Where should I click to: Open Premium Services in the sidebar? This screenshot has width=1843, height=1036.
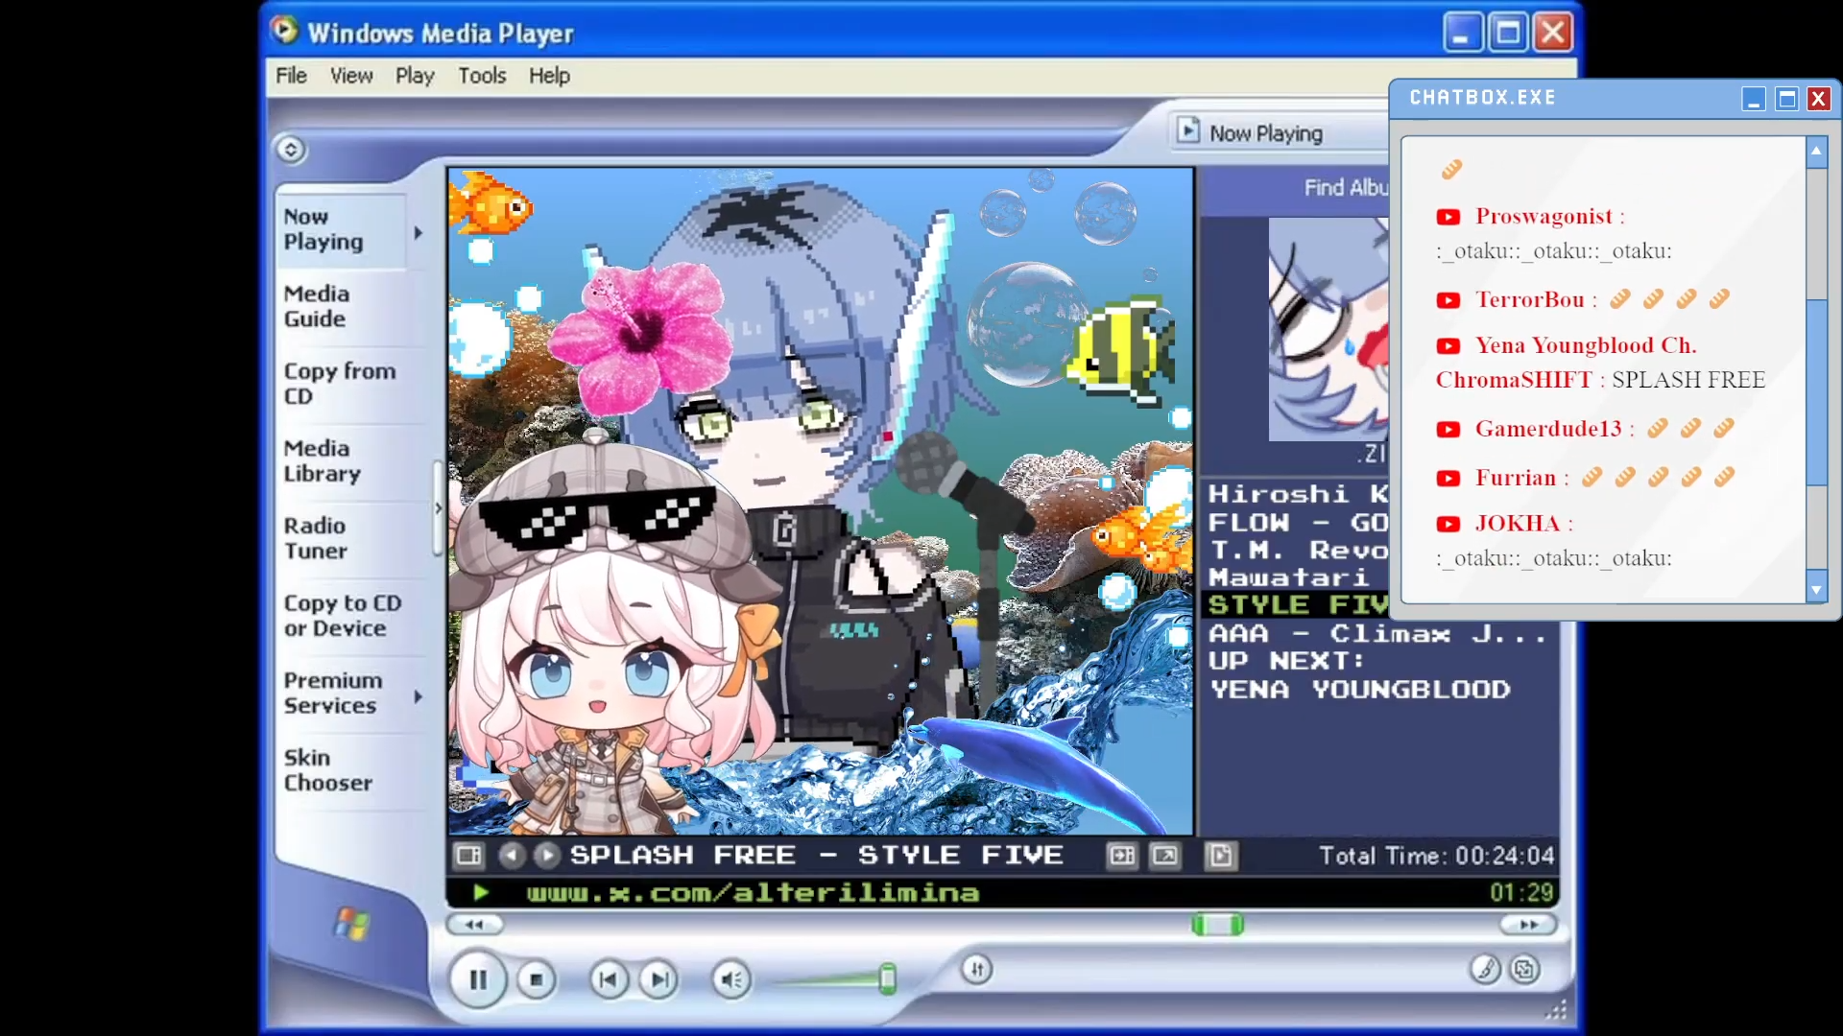tap(341, 694)
